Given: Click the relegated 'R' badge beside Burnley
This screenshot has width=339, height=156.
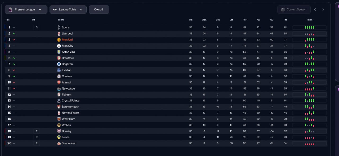Looking at the screenshot, I should click(37, 131).
